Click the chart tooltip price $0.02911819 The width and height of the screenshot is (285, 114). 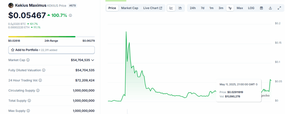click(x=235, y=92)
